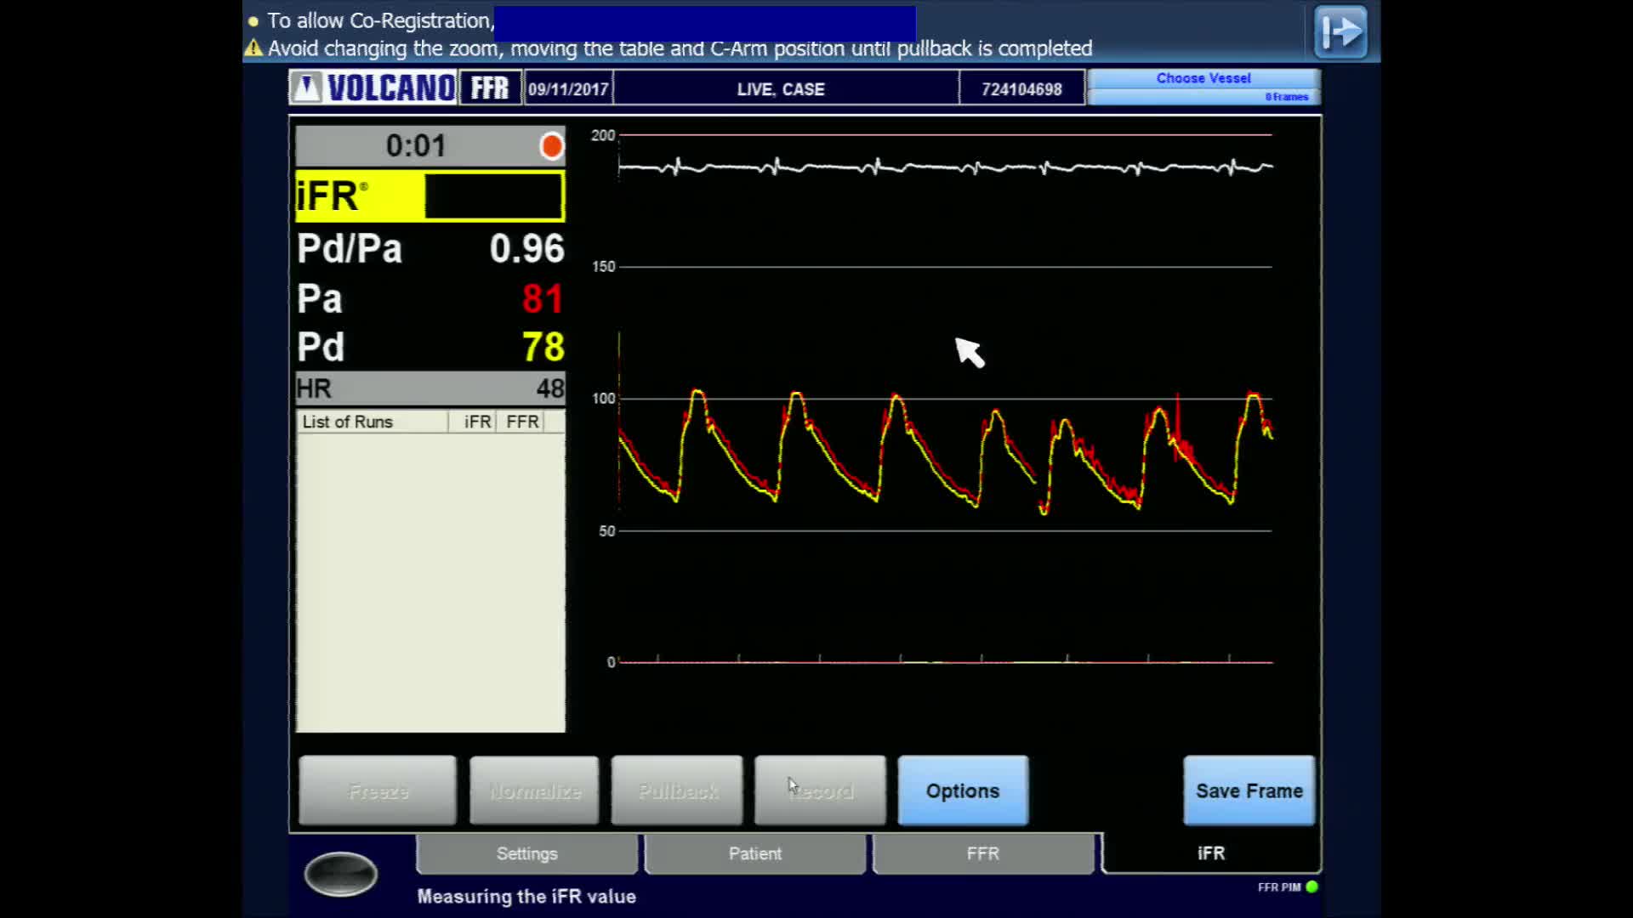Click the FFR badge beside Volcano logo
This screenshot has width=1633, height=918.
(x=490, y=88)
